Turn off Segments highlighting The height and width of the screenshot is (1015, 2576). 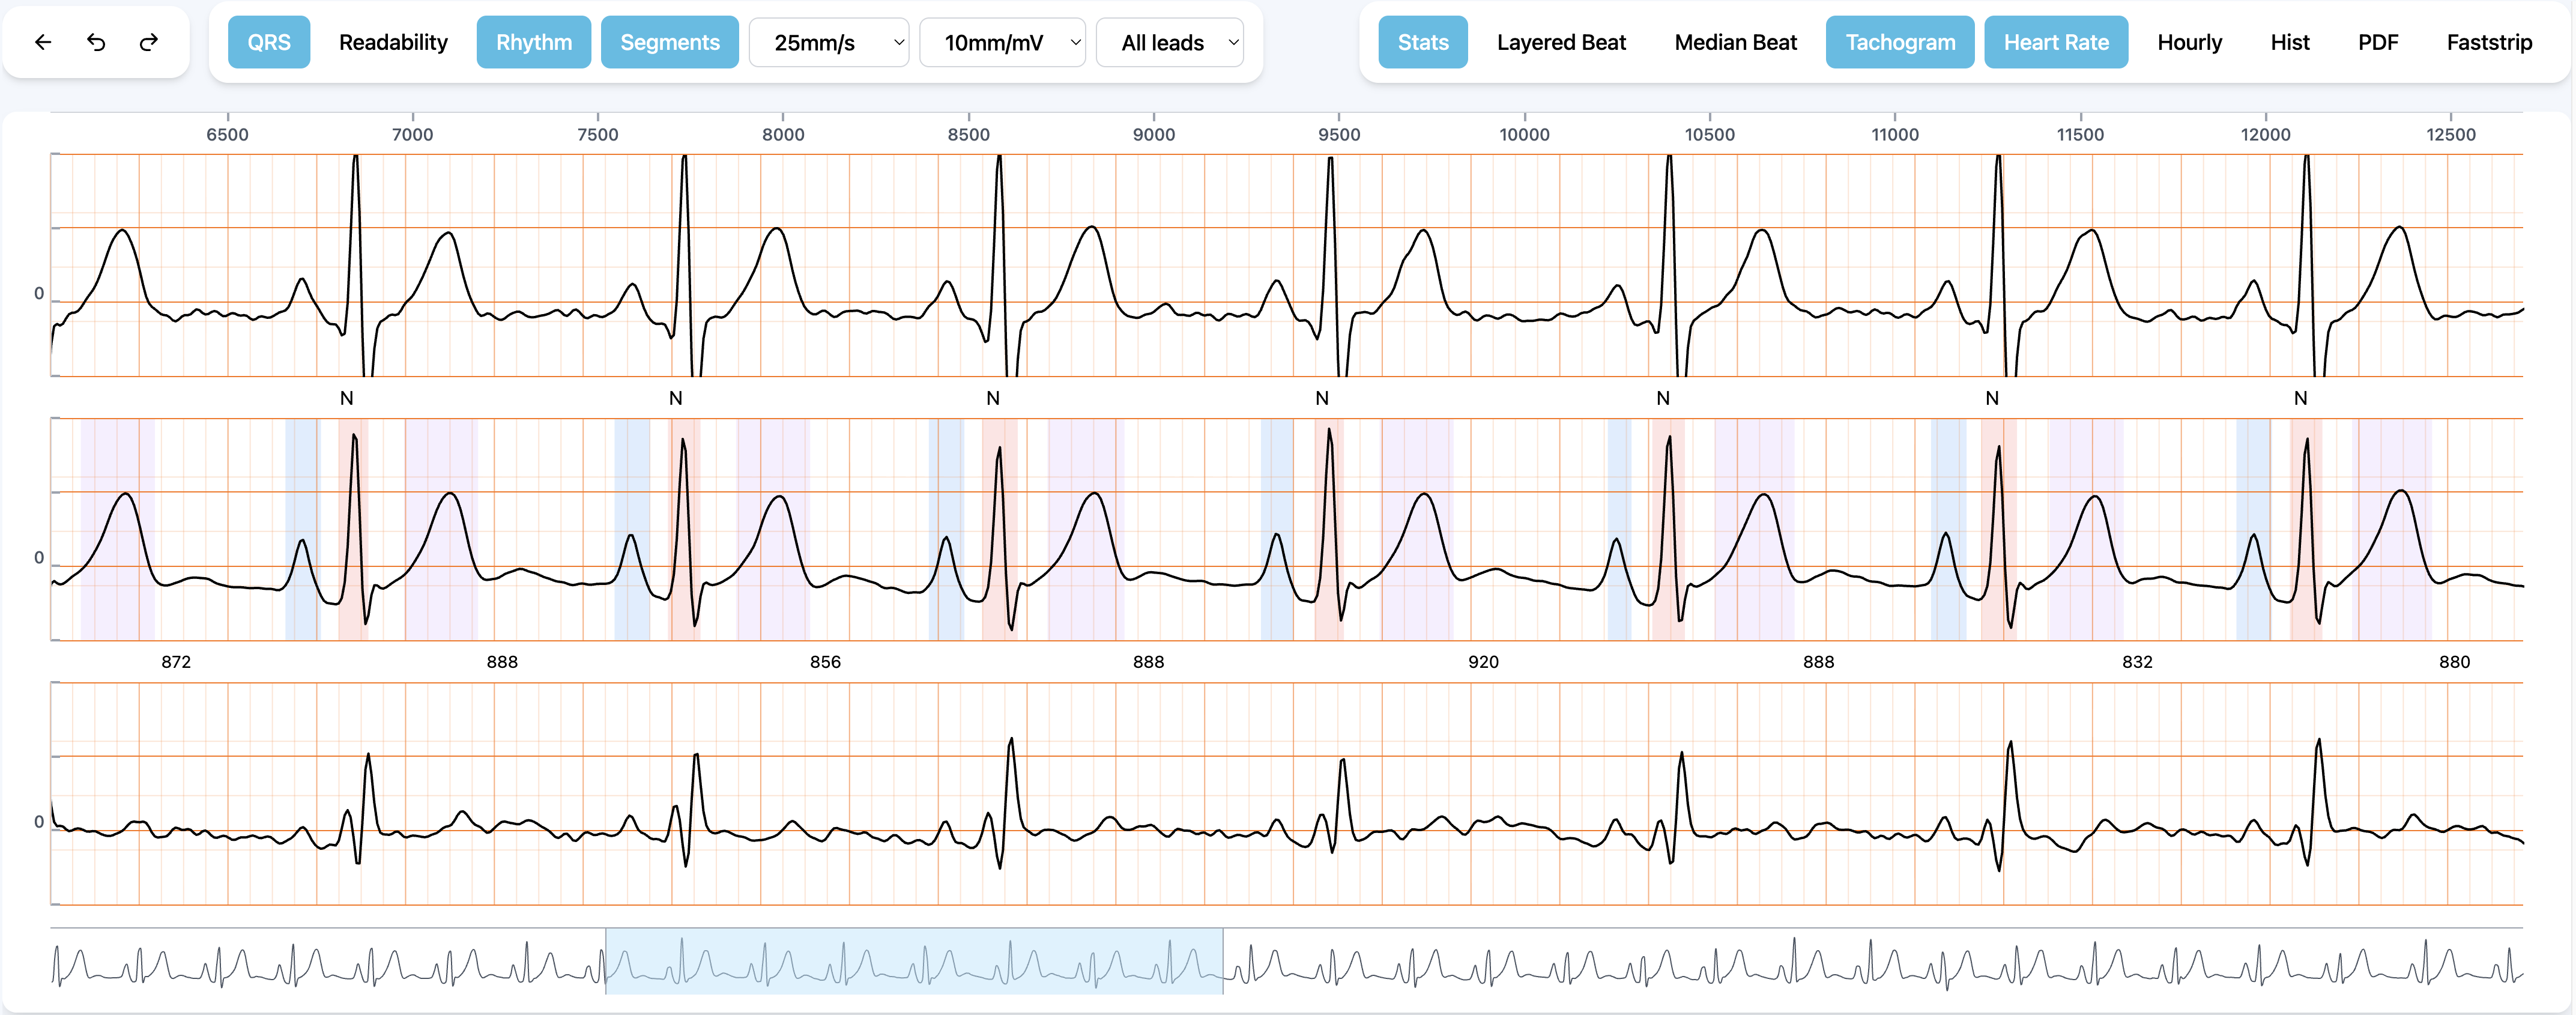click(669, 42)
